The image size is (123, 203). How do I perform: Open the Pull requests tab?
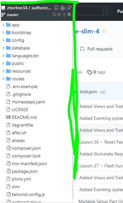(96, 49)
